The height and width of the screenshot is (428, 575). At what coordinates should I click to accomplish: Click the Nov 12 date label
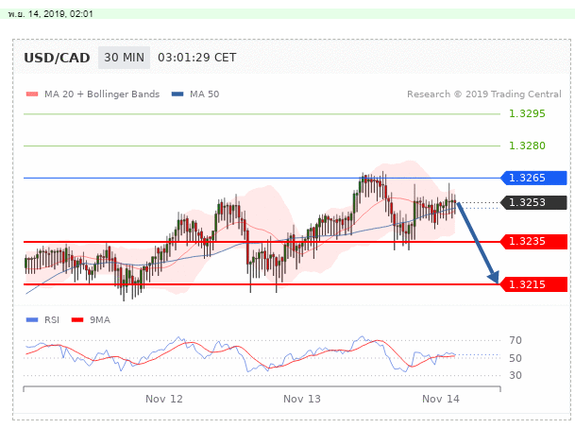pos(164,399)
